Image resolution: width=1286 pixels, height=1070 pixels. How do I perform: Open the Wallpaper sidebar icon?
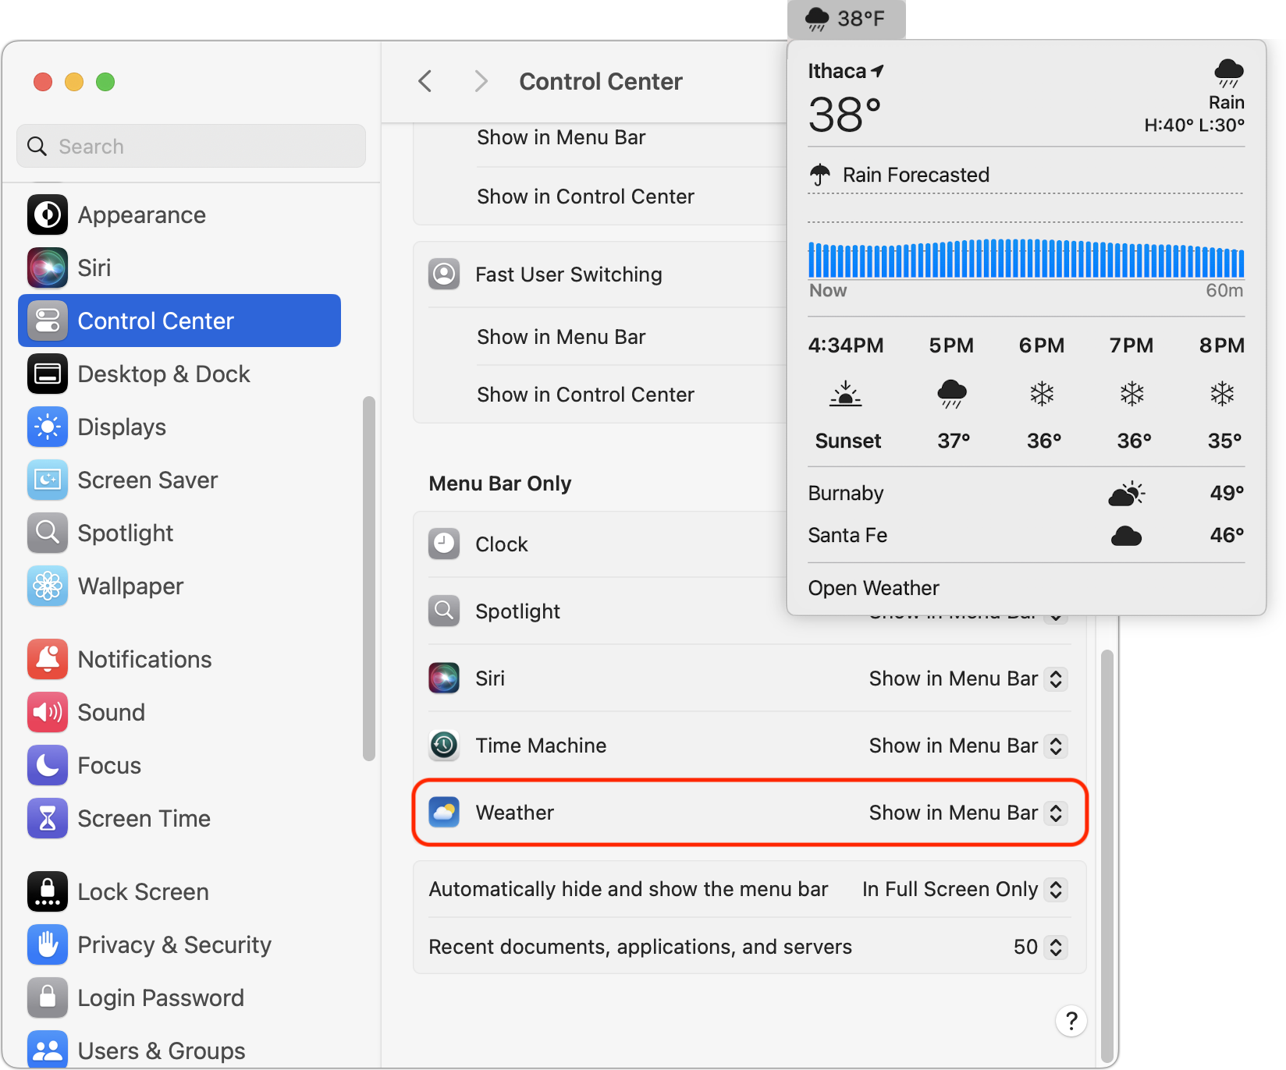click(48, 586)
